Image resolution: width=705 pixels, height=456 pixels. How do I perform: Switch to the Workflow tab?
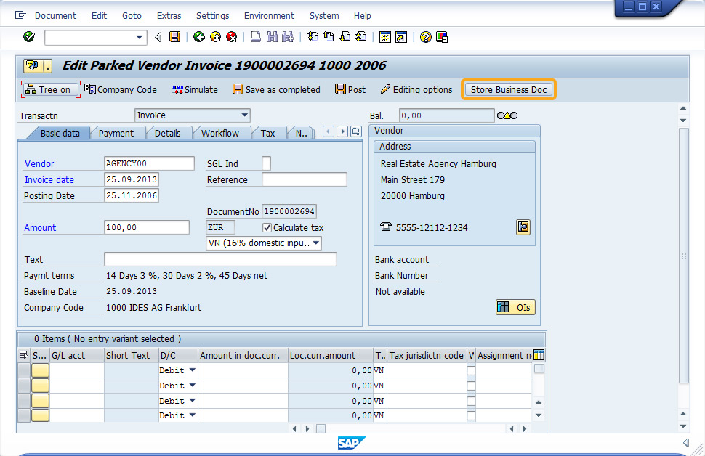point(220,133)
